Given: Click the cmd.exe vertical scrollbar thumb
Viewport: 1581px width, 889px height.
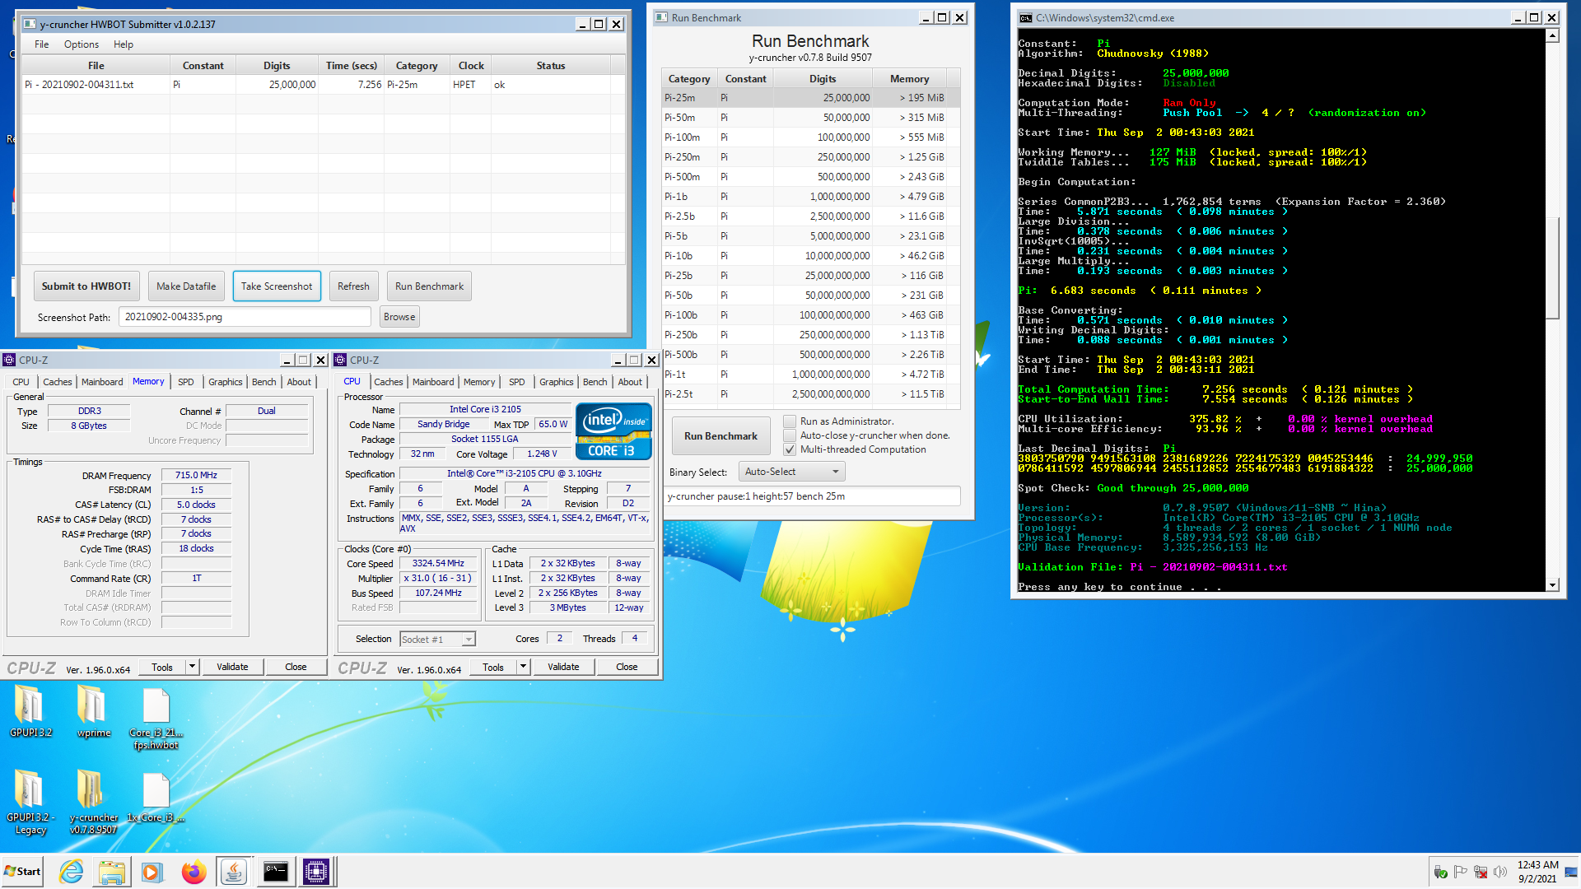Looking at the screenshot, I should (1552, 268).
